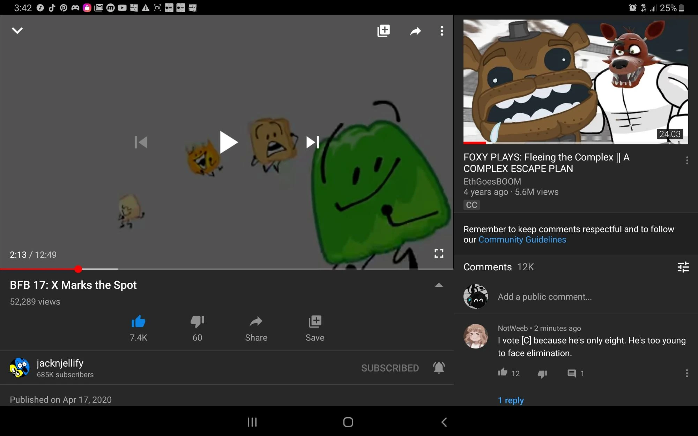Open jacknjellify channel page
The image size is (698, 436).
[x=60, y=363]
